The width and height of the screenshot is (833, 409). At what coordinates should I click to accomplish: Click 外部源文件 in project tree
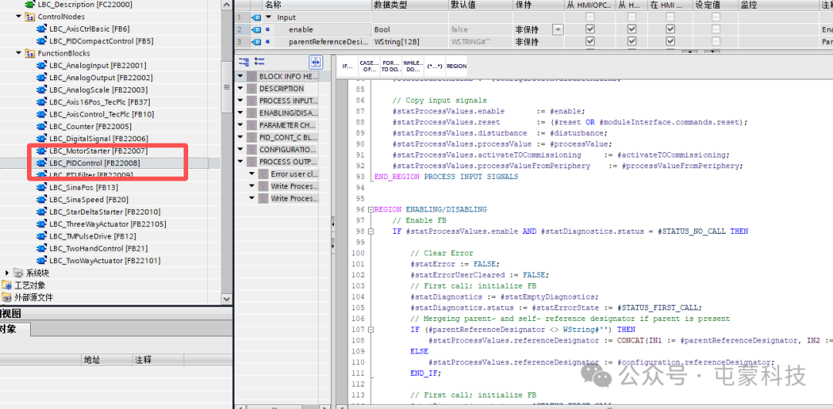pyautogui.click(x=34, y=297)
